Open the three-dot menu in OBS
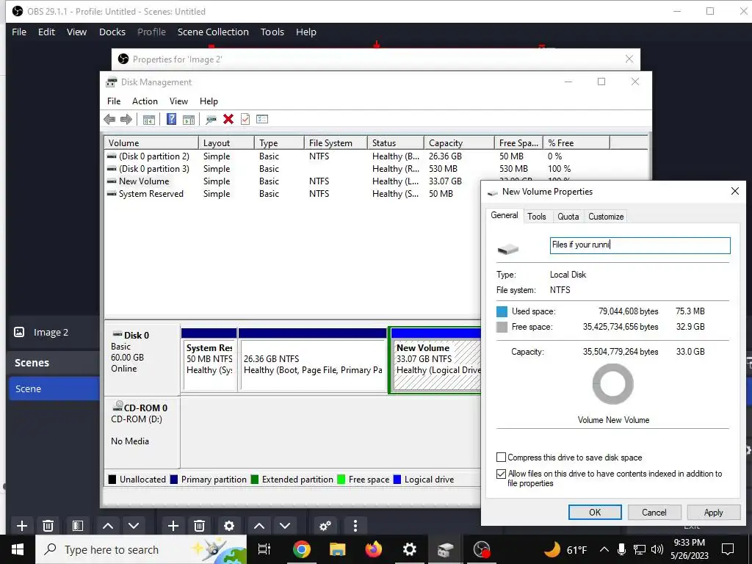 click(x=355, y=526)
